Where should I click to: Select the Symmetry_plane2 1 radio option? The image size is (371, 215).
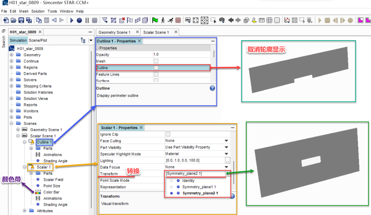point(171,193)
